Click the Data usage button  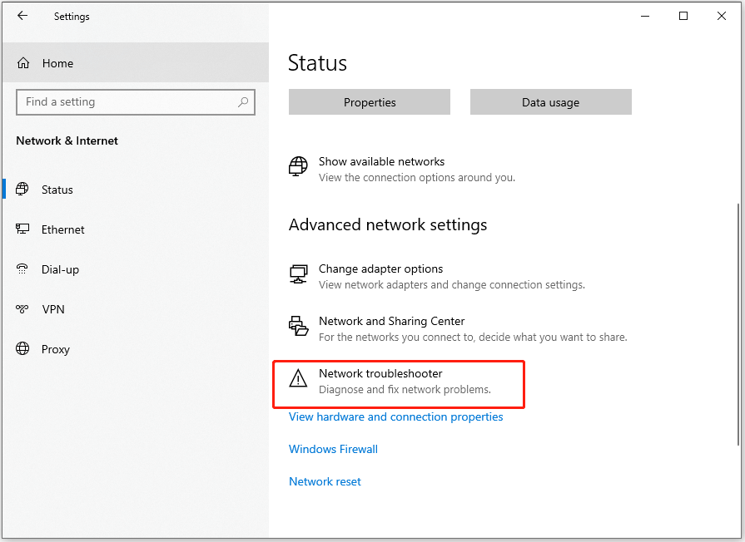[x=551, y=102]
